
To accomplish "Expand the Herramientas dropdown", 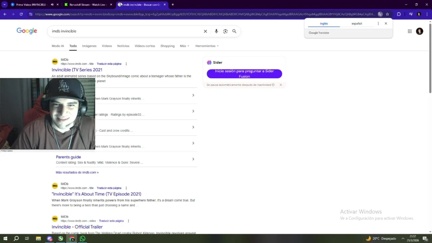I will [x=207, y=46].
